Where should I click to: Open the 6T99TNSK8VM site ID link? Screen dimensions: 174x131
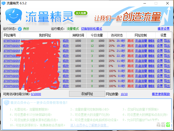(12, 41)
